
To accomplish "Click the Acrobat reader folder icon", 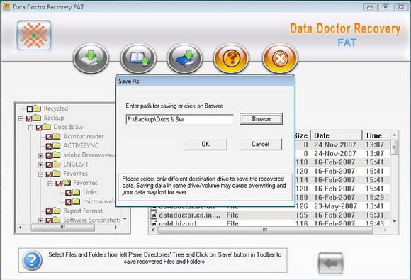I will [57, 136].
